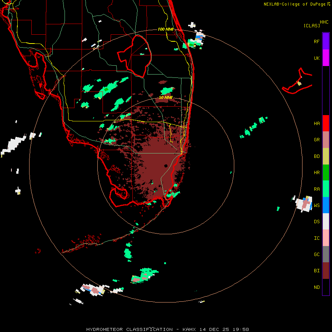
Task: Click the 'BI' legend label
Action: pos(317,271)
